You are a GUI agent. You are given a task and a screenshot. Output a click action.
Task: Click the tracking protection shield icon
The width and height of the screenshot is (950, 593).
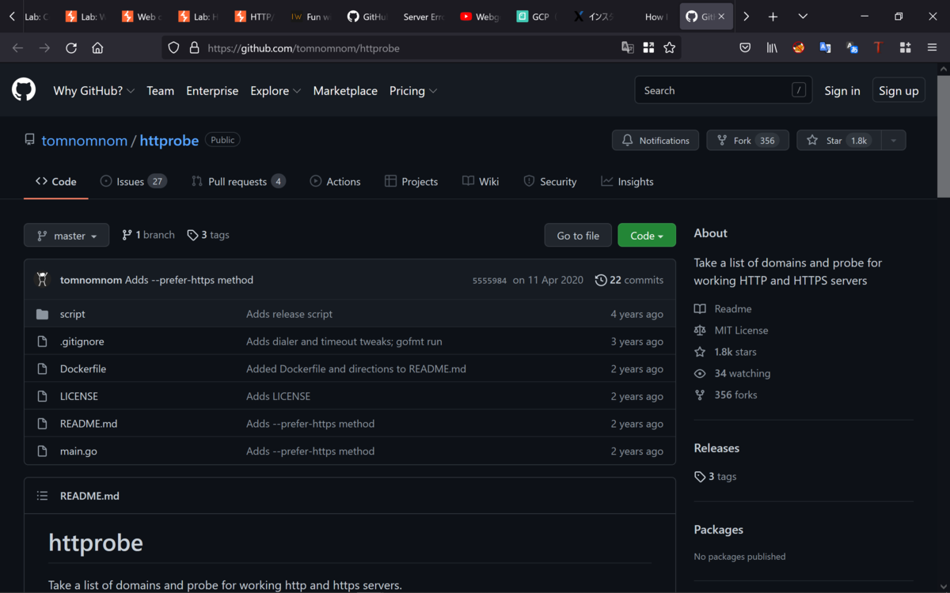(174, 48)
